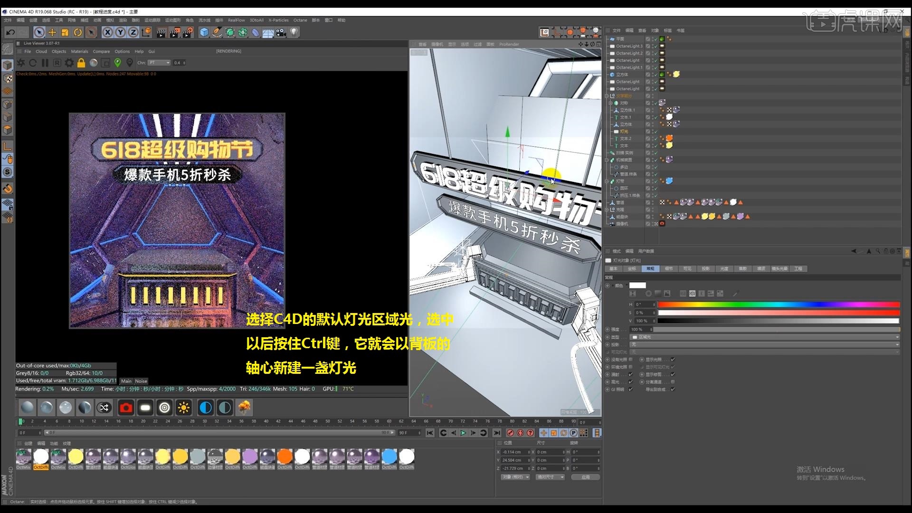Image resolution: width=912 pixels, height=513 pixels.
Task: Select the Move tool in the top toolbar
Action: [x=52, y=32]
